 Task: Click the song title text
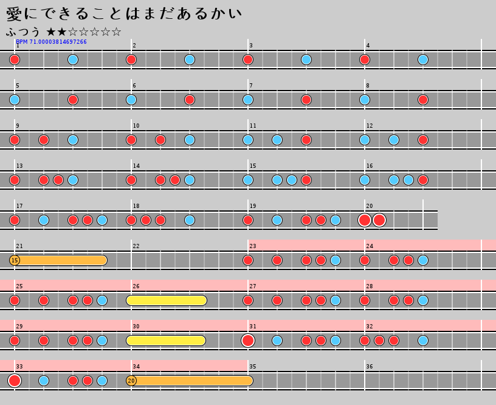coord(124,13)
